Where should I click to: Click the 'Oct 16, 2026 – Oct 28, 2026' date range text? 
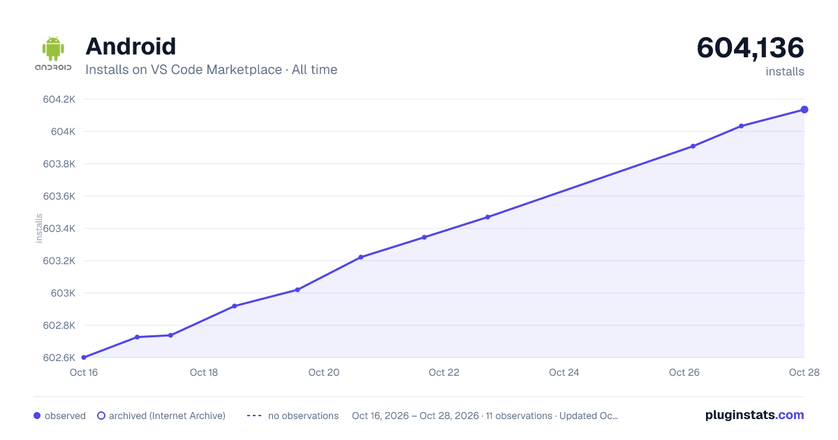[416, 416]
